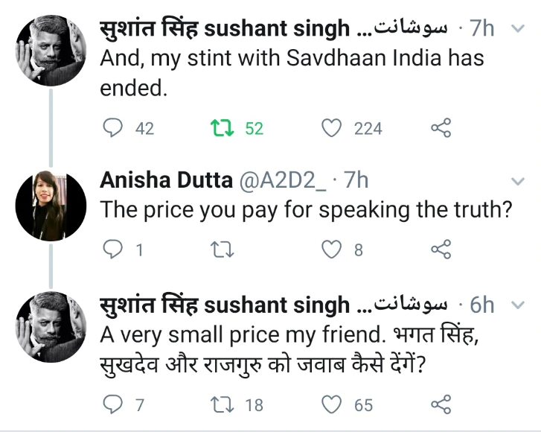Share the 'very small price' tweet
The width and height of the screenshot is (541, 432).
441,404
